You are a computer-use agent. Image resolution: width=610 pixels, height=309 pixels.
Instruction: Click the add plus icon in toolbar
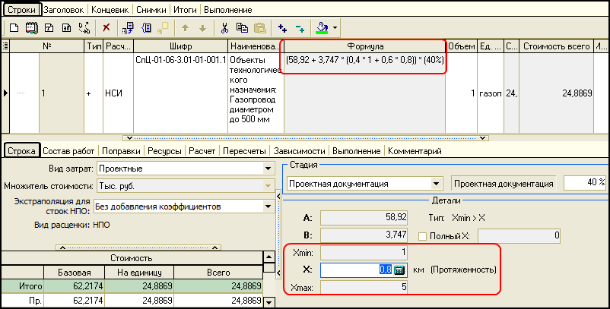(283, 28)
